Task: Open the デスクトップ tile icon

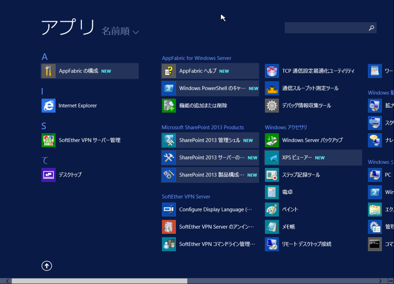Action: click(x=48, y=175)
